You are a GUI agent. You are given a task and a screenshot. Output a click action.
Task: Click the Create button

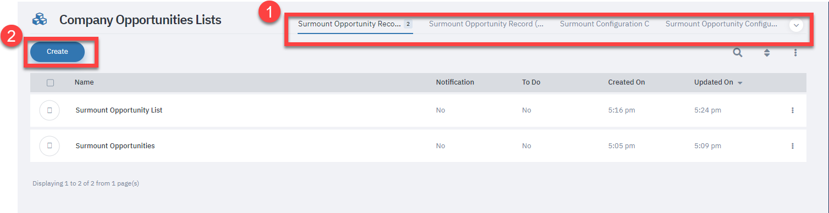57,52
